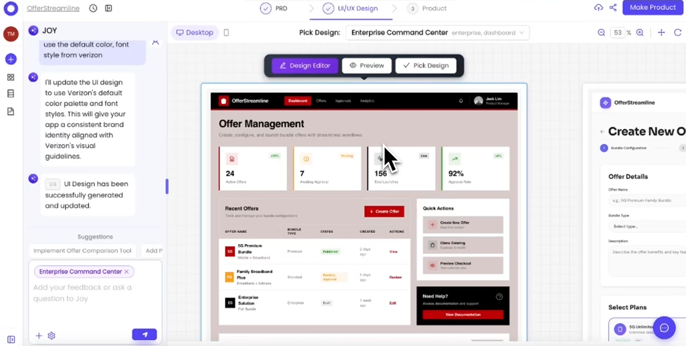
Task: Select Offers tab in the mockup navbar
Action: pyautogui.click(x=321, y=101)
